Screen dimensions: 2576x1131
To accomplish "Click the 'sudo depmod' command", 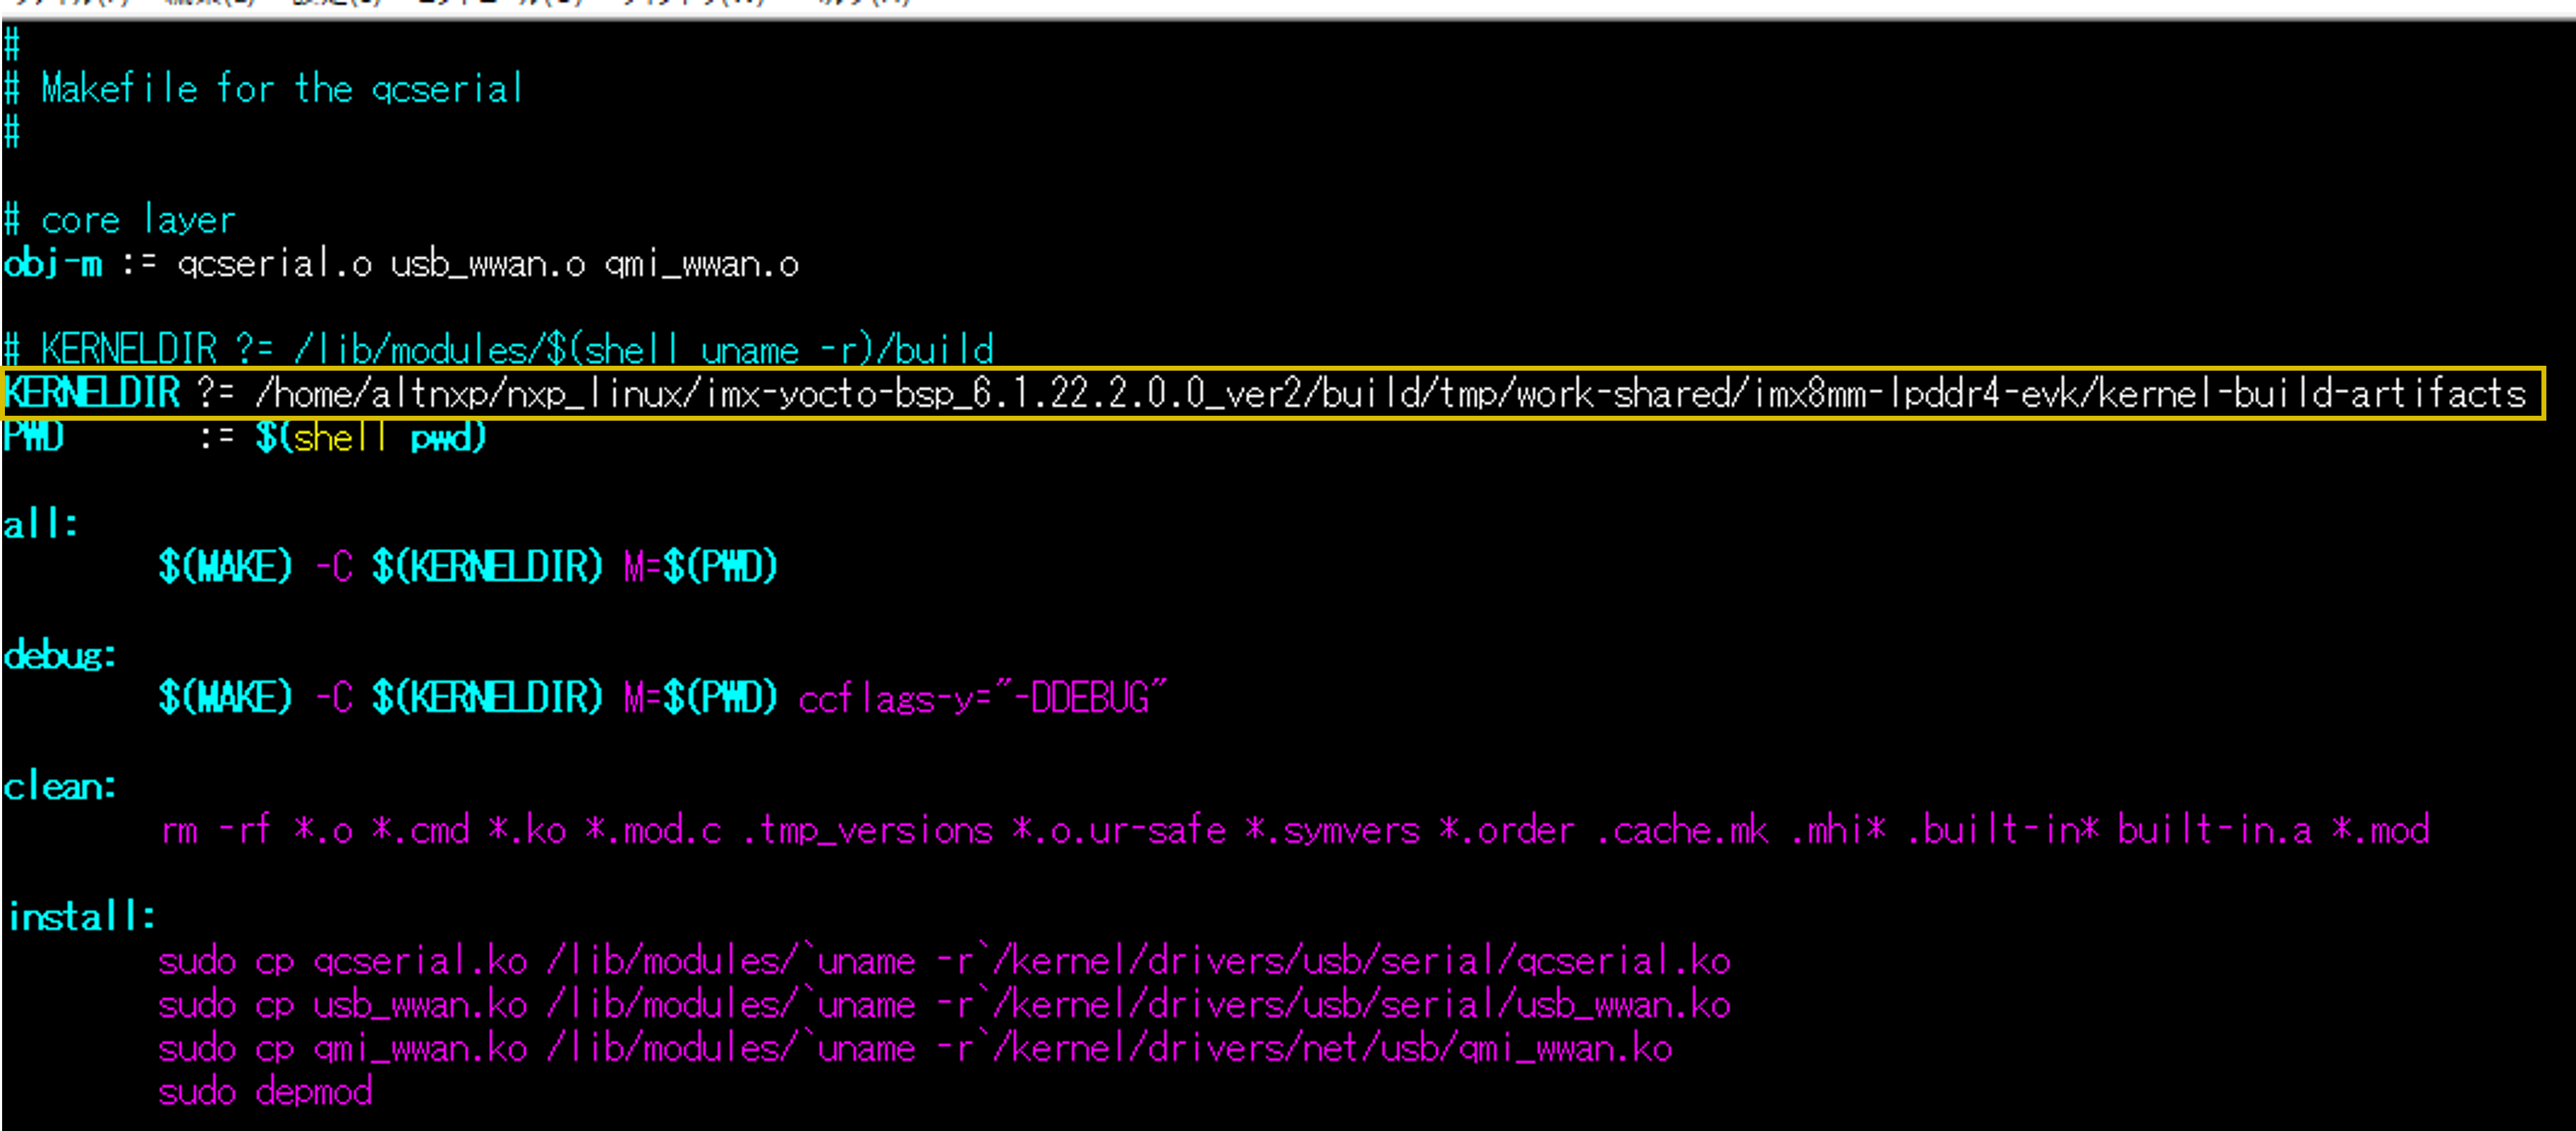I will coord(265,1092).
